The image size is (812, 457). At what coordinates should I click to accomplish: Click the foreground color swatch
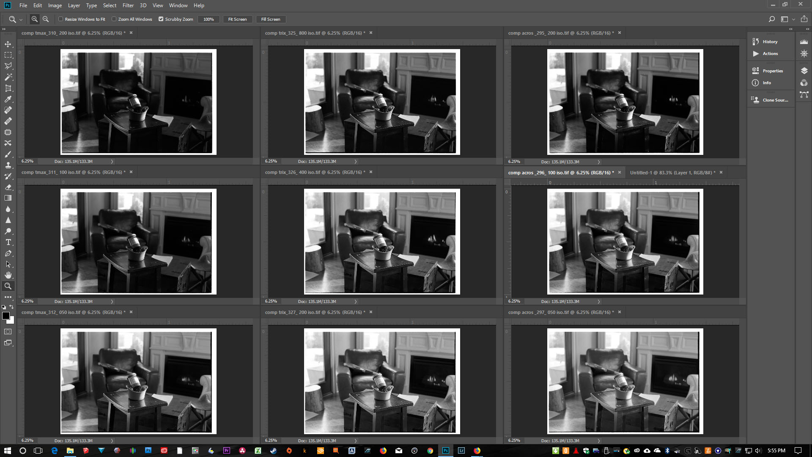(x=6, y=316)
